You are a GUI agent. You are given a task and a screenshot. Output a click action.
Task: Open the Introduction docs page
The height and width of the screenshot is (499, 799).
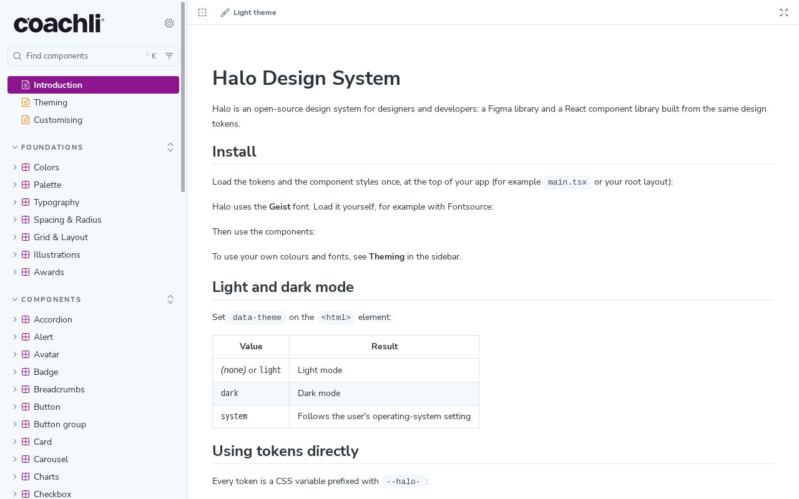pos(93,85)
